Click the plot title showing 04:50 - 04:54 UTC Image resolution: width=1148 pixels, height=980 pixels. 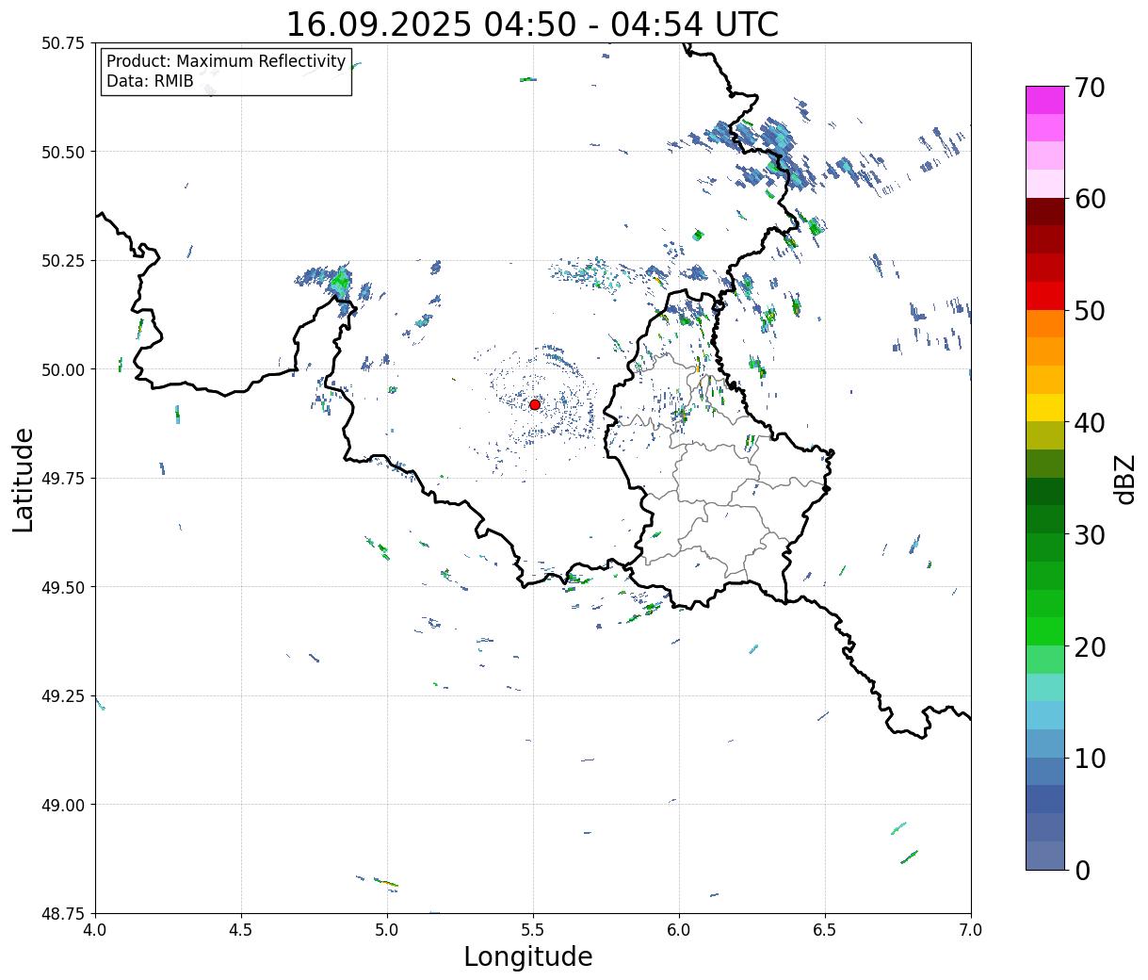pos(532,24)
